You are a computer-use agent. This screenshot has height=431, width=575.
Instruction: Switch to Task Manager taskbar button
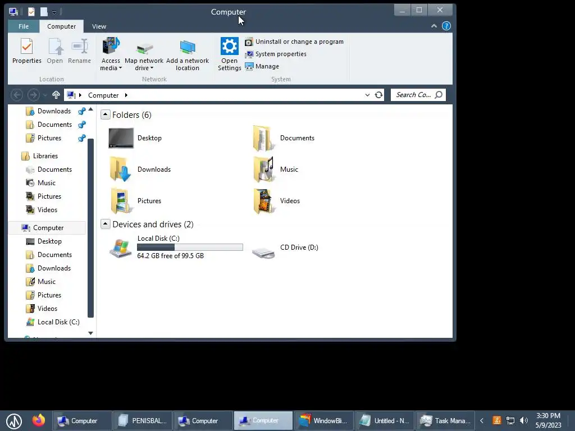[445, 421]
